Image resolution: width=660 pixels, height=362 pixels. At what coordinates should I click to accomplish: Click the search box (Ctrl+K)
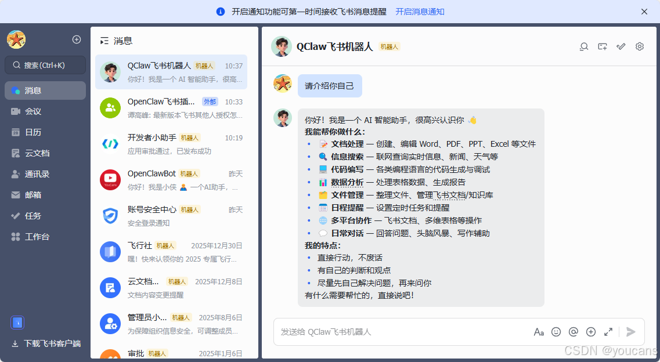pos(45,65)
